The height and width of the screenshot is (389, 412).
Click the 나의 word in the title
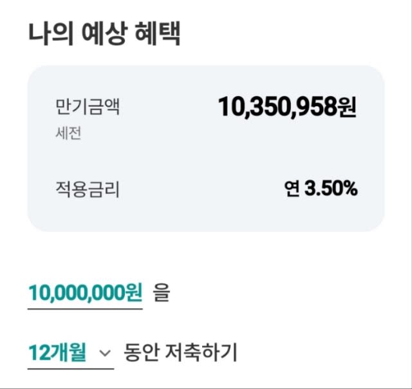tap(51, 34)
